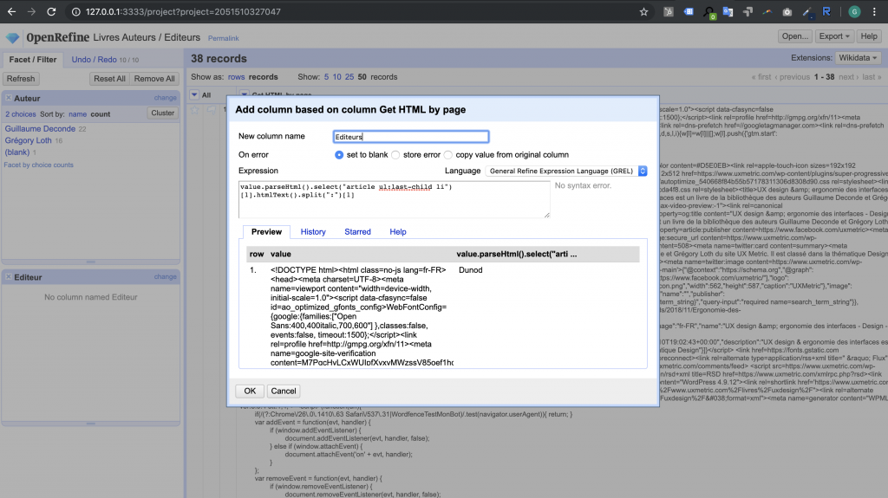This screenshot has width=888, height=498.
Task: Switch to the Preview tab
Action: (x=266, y=231)
